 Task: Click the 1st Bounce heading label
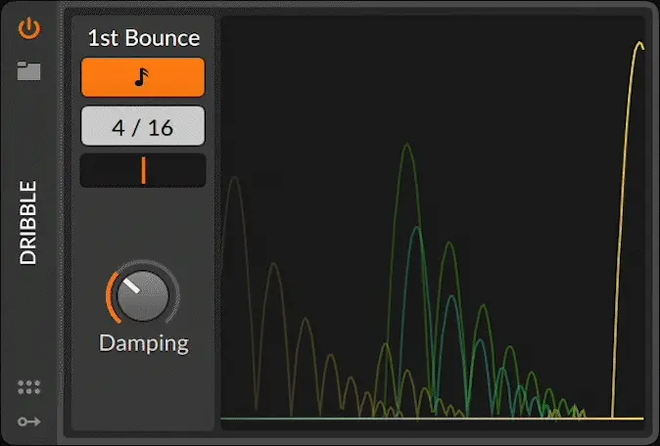143,38
